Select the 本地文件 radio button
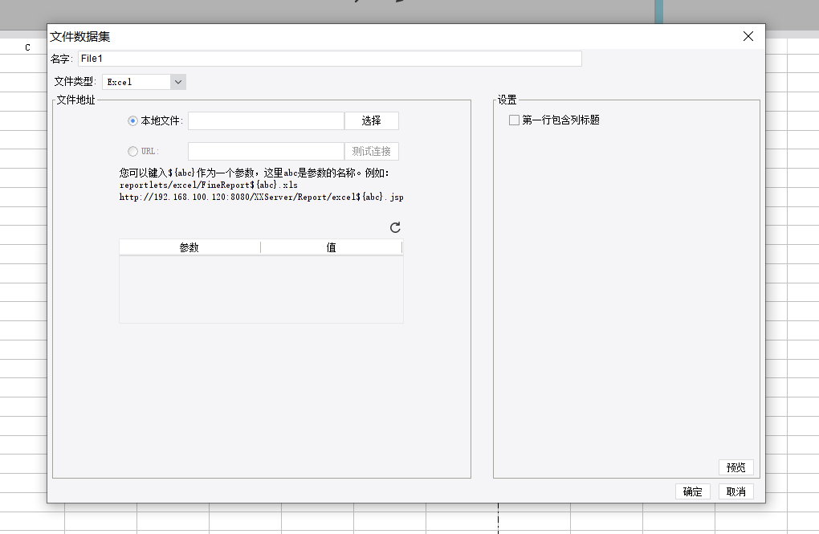819x534 pixels. [x=132, y=120]
